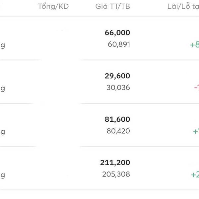This screenshot has width=199, height=199.
Task: Click the truncated left text in the 80,420 row
Action: [2, 132]
